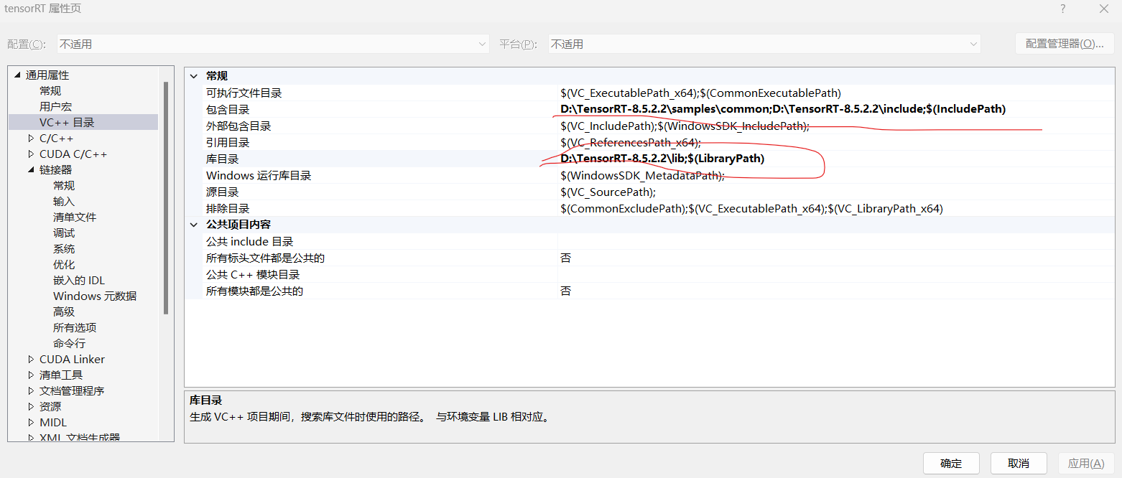Select 用户宏 in the tree

55,107
